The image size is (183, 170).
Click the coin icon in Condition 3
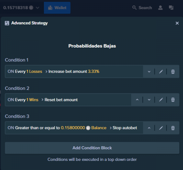click(x=88, y=128)
